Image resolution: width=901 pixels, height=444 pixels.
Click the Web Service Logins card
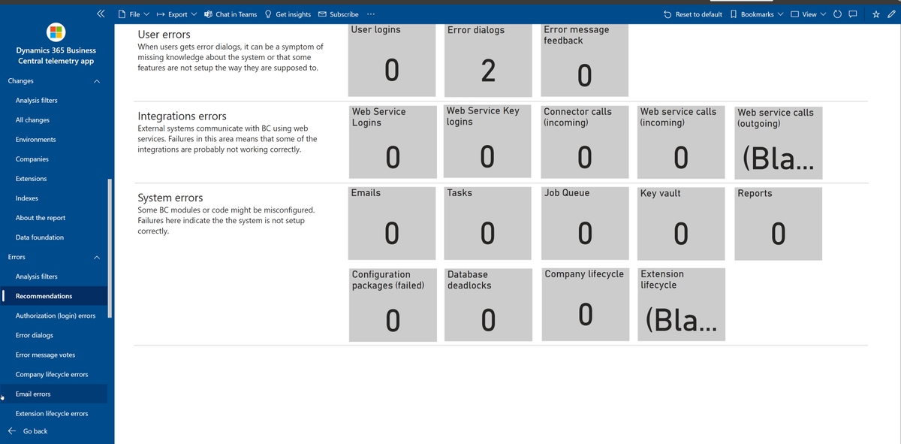(x=393, y=142)
